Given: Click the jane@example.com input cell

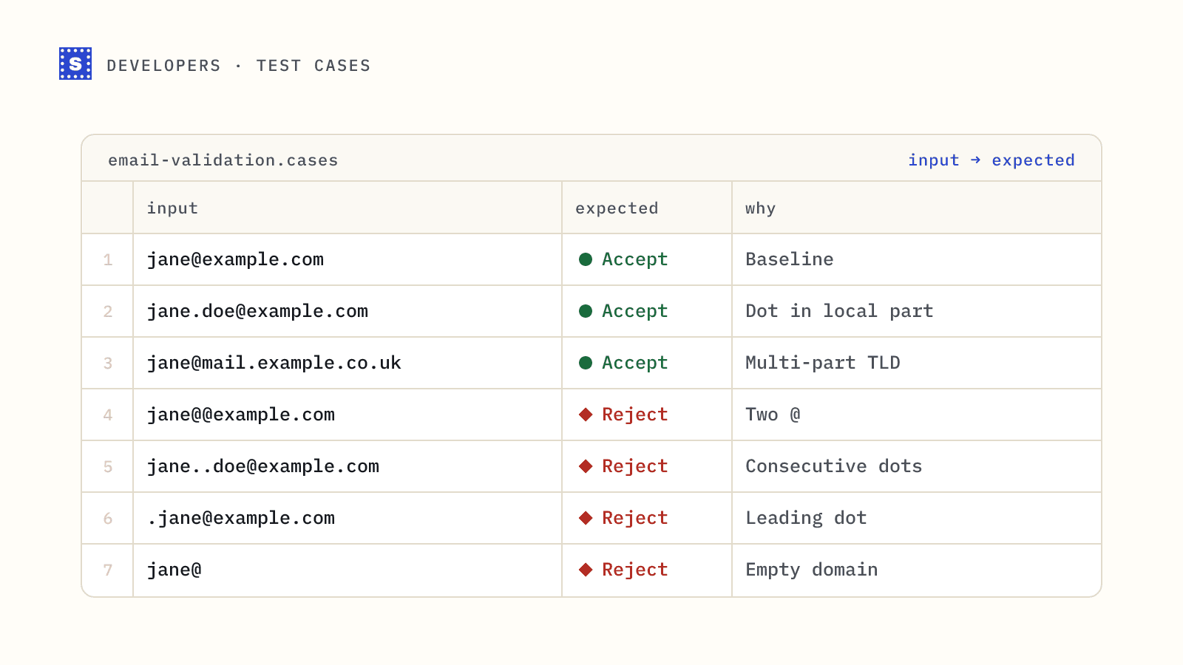Looking at the screenshot, I should click(x=348, y=259).
